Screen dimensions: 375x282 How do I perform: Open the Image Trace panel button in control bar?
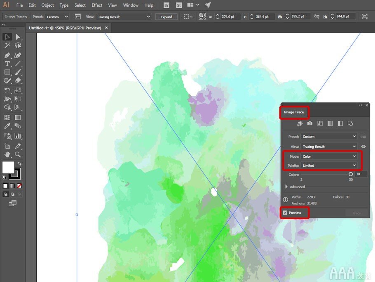pos(78,17)
